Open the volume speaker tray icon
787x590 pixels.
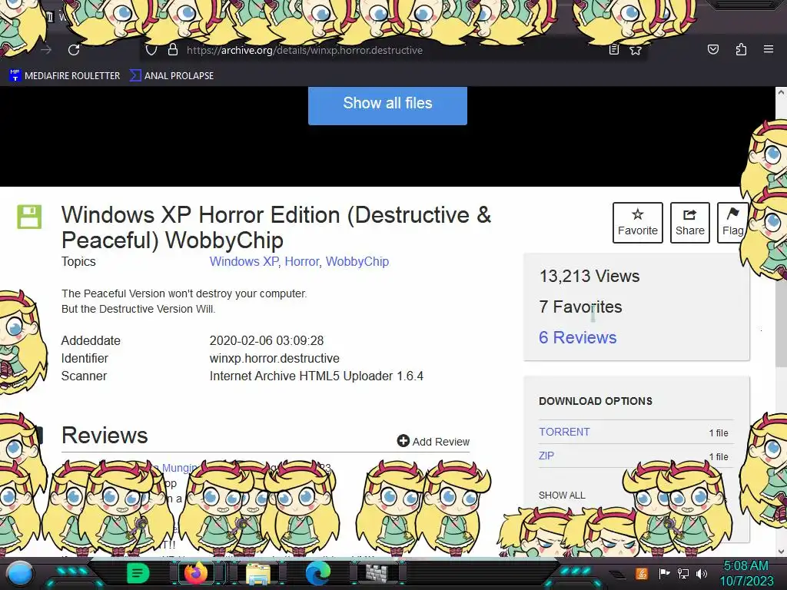pyautogui.click(x=702, y=573)
